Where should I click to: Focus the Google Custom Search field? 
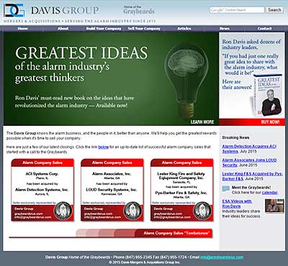click(x=237, y=10)
